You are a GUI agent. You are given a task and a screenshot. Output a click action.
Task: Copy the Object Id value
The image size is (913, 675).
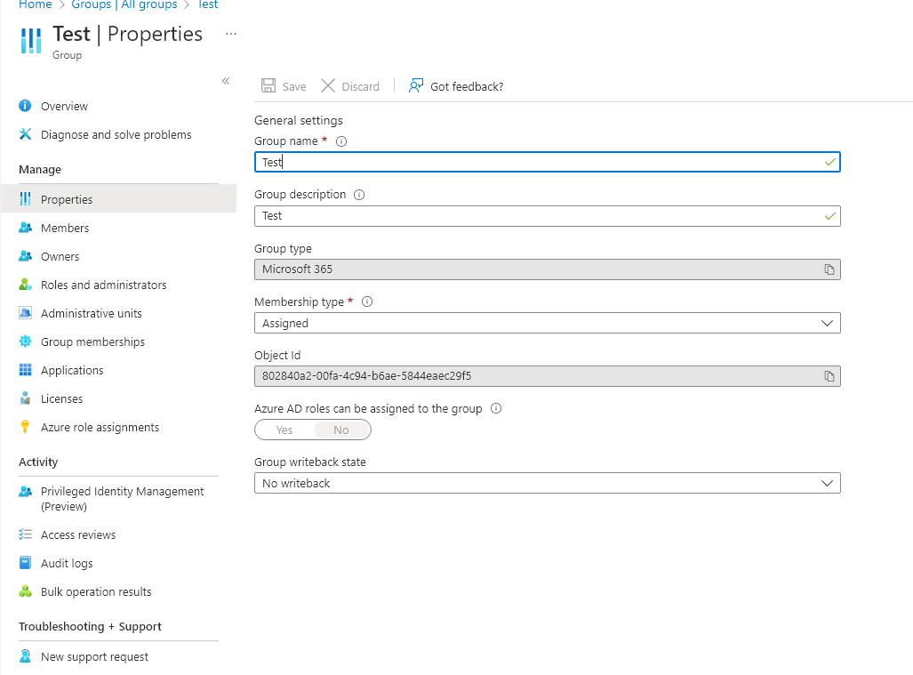point(829,376)
